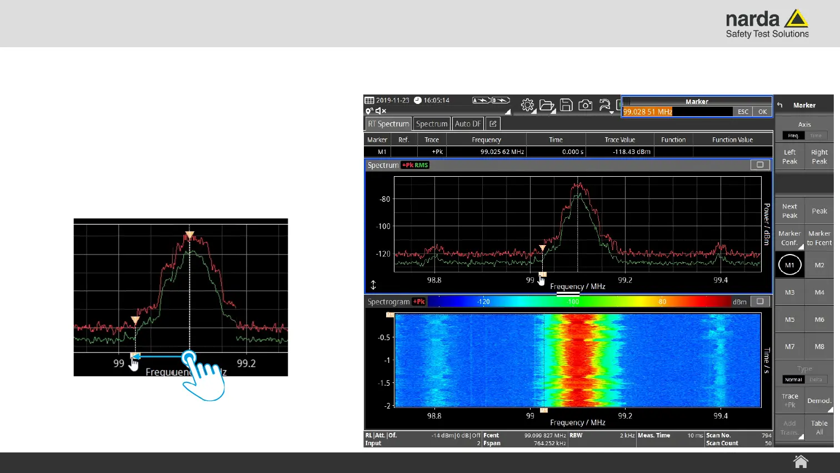Image resolution: width=840 pixels, height=473 pixels.
Task: Click the save floppy disk icon
Action: pyautogui.click(x=566, y=105)
